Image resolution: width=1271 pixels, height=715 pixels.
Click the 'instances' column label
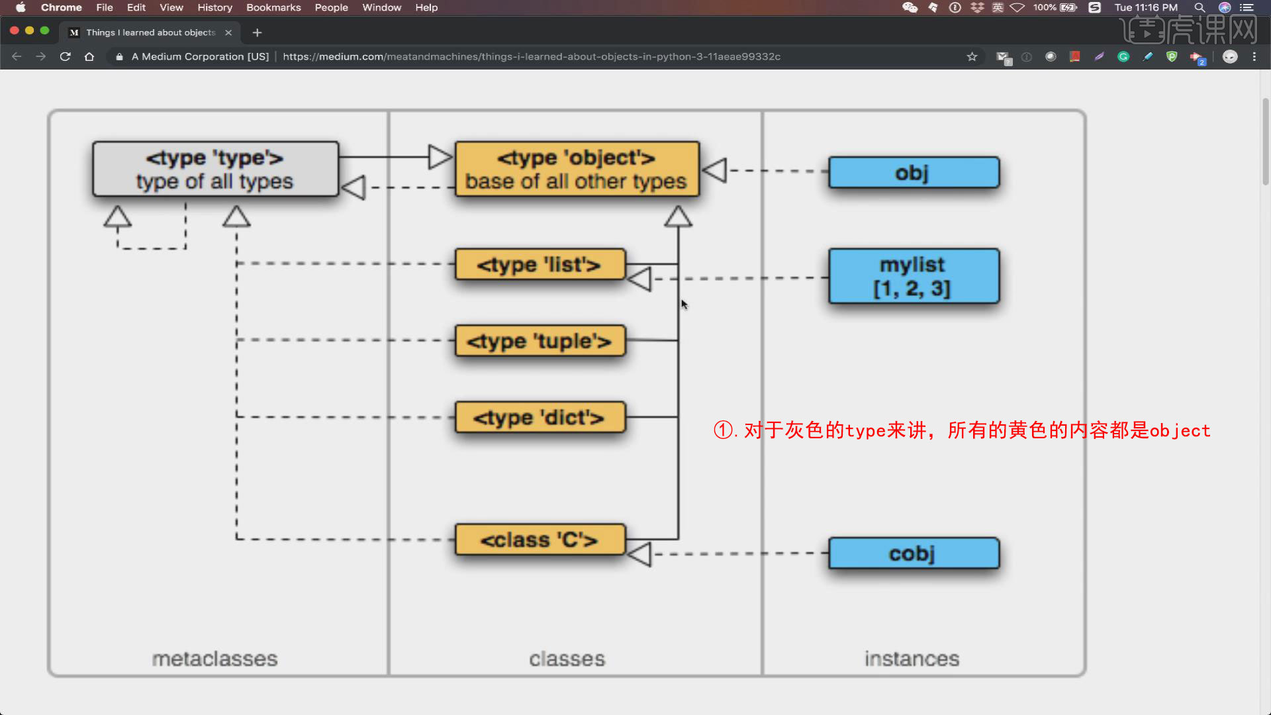912,659
